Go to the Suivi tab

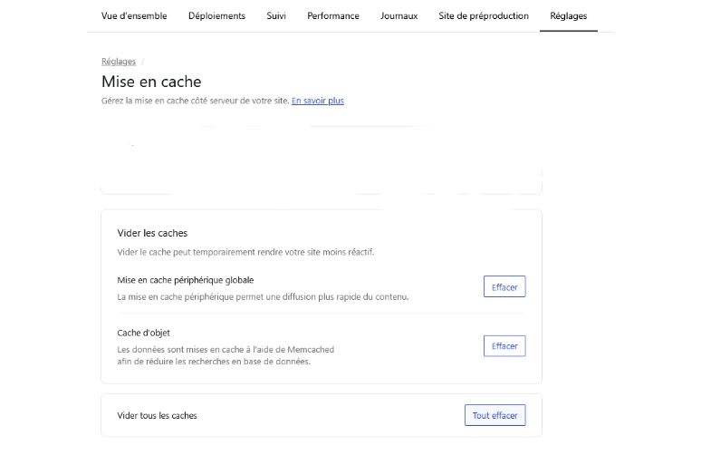click(276, 15)
